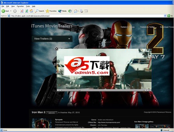Open the Search pane with the magnifier
This screenshot has width=174, height=132.
(x=40, y=11)
